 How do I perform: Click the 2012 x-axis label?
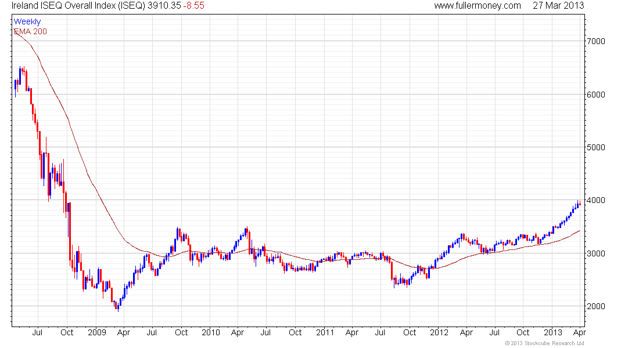point(439,332)
